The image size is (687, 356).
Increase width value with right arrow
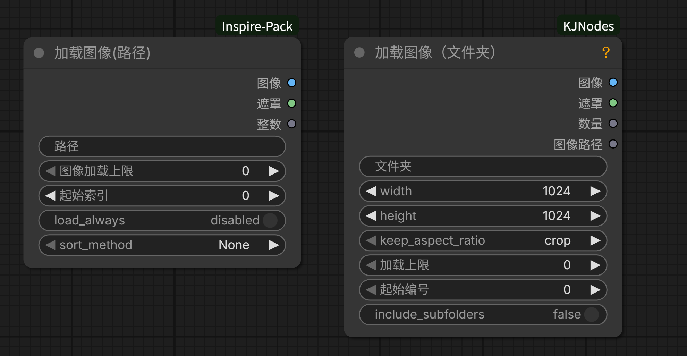(x=595, y=191)
